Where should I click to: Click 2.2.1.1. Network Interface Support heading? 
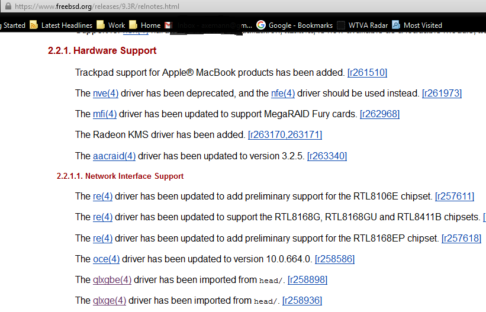point(120,176)
